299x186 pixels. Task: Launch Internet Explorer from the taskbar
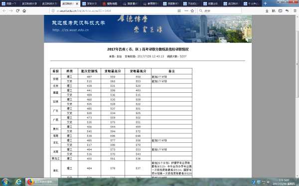coord(18,182)
